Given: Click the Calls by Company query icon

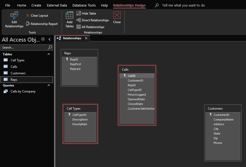Looking at the screenshot, I should tap(5, 91).
